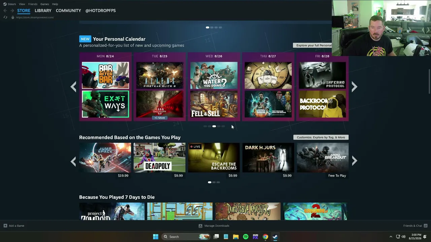Open the Bar After Bar game card
431x242 pixels.
(x=105, y=75)
